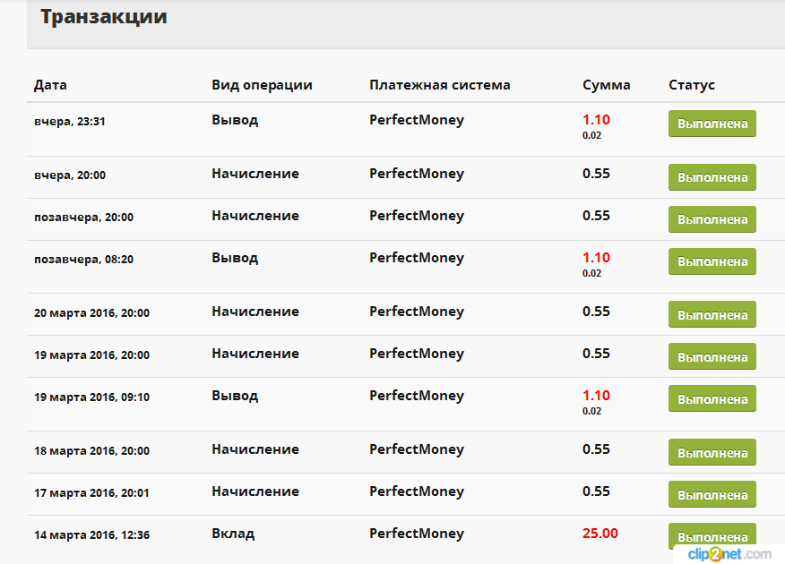The height and width of the screenshot is (564, 785).
Task: Click Выполнена button for 19 марта 20:00 row
Action: click(712, 356)
